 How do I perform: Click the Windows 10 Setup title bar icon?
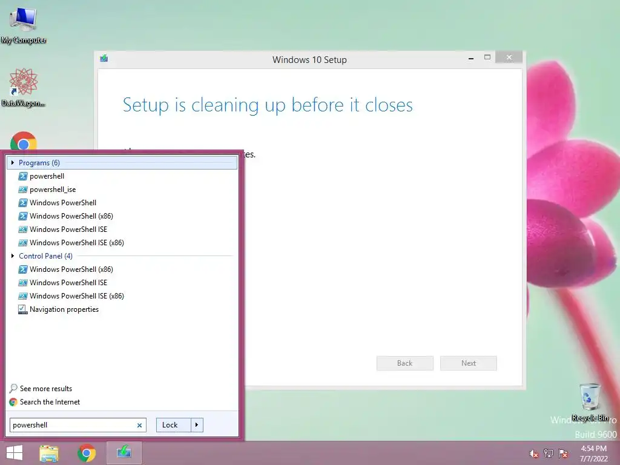click(104, 59)
